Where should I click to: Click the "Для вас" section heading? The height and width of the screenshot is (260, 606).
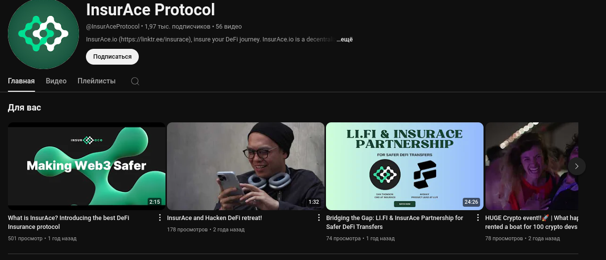(x=24, y=108)
